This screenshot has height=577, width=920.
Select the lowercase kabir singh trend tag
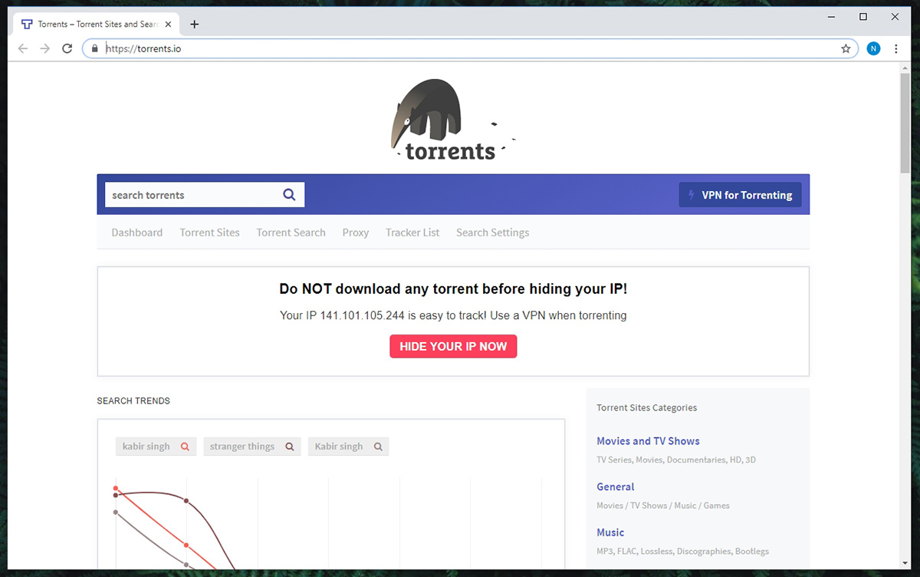point(156,447)
